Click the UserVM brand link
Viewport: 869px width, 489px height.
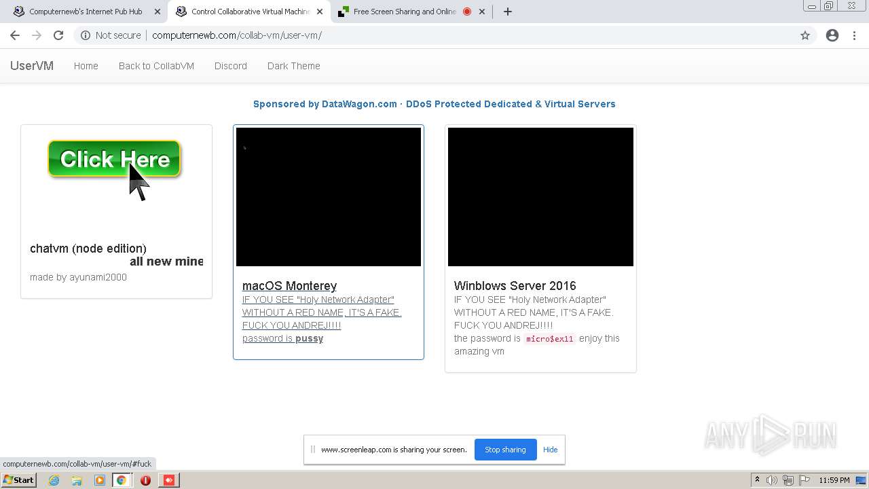click(x=32, y=66)
